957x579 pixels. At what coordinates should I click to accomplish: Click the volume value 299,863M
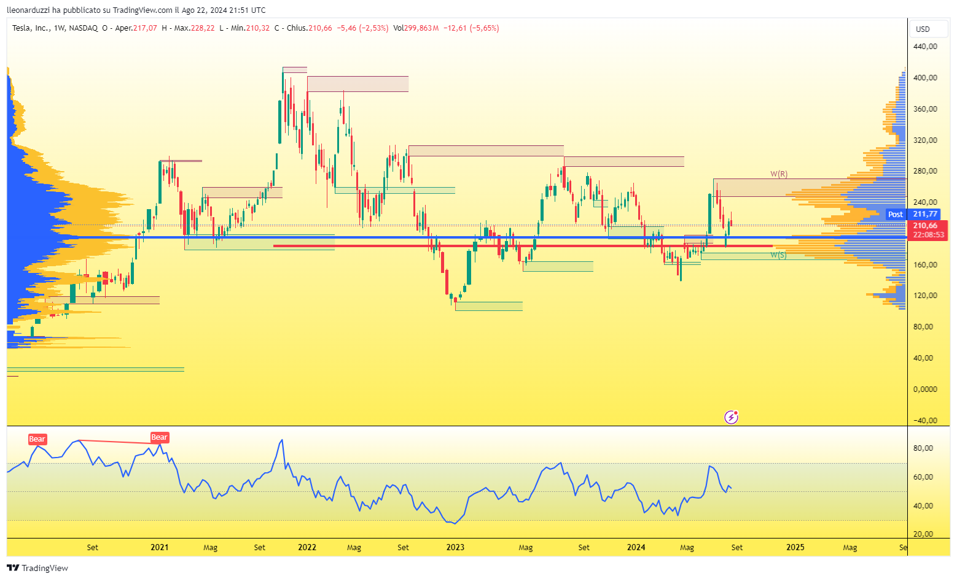click(421, 28)
